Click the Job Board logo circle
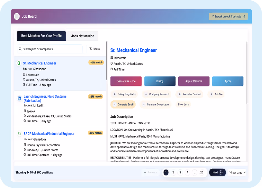Viewport: 262px width, 188px height. (x=17, y=16)
